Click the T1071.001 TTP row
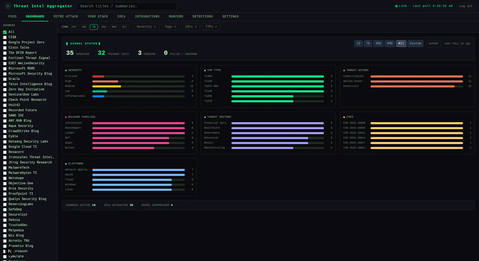The width and height of the screenshot is (479, 261). (268, 86)
